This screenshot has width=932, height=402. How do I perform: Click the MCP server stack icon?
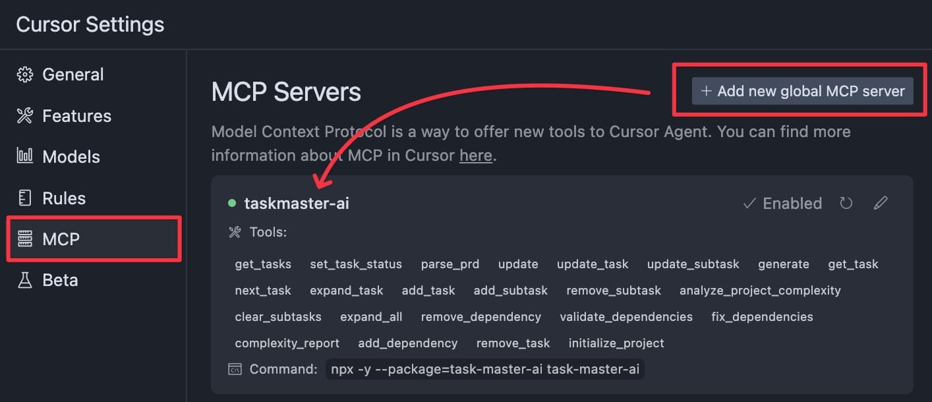(x=24, y=239)
